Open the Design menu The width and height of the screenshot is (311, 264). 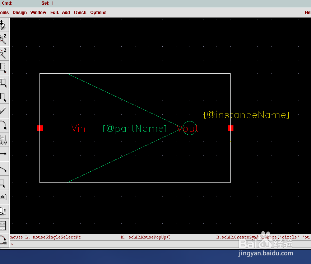(x=20, y=13)
